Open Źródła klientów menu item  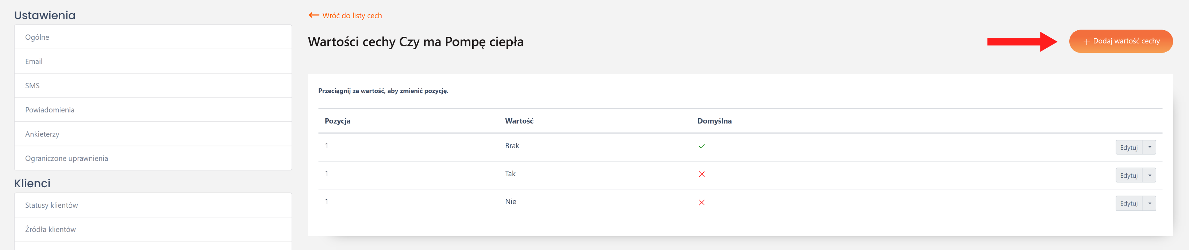[x=153, y=229]
